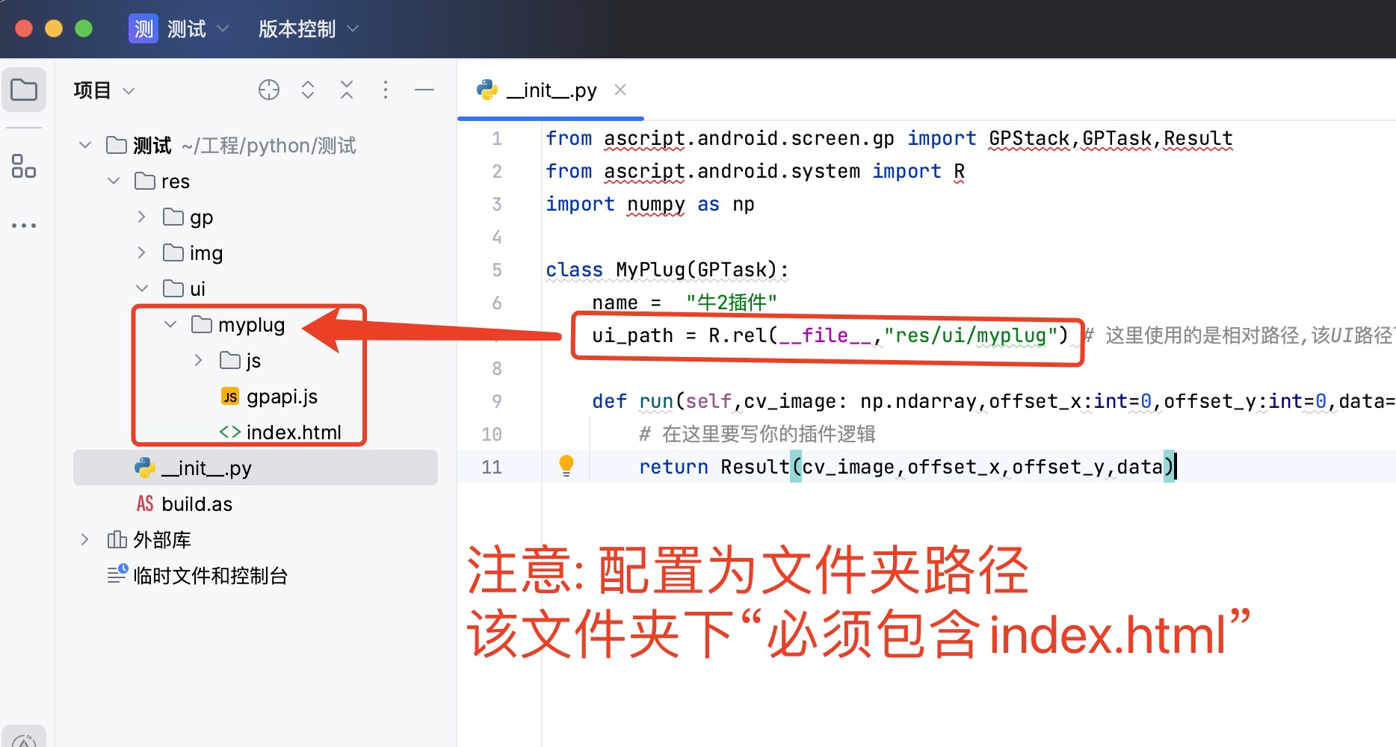
Task: Click the external libraries icon
Action: 117,539
